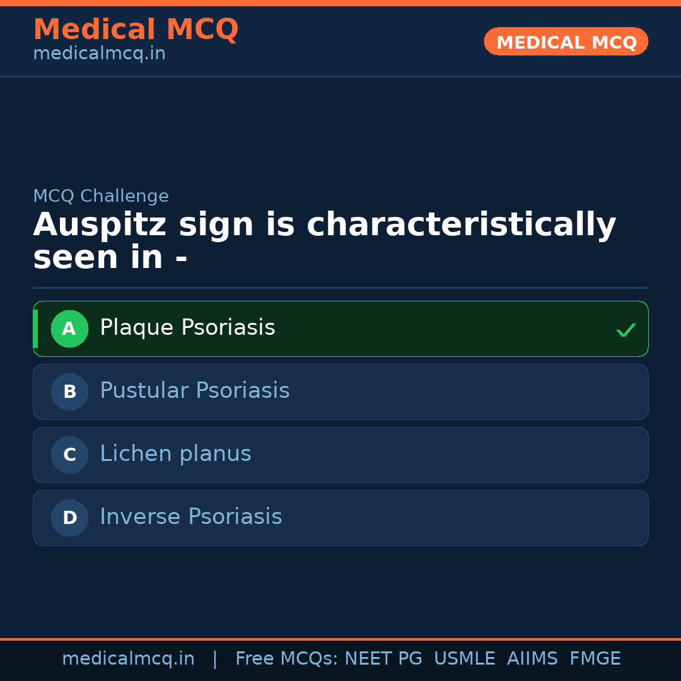Select the circular C badge
The width and height of the screenshot is (681, 681).
[x=69, y=455]
